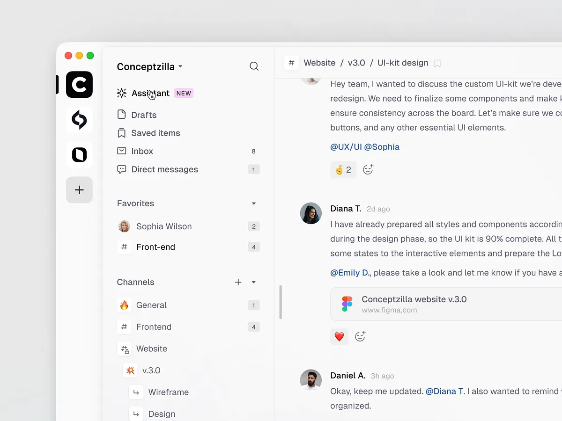
Task: Expand the Channels section chevron
Action: pos(253,282)
